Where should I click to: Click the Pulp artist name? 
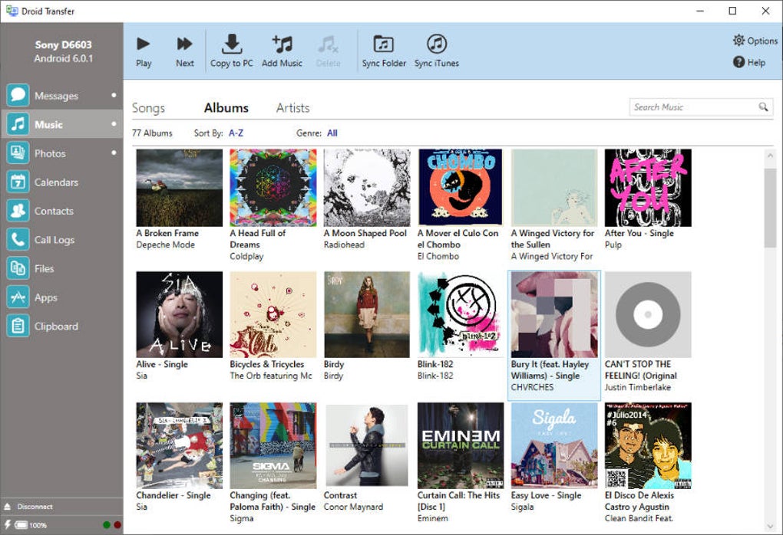pos(613,245)
